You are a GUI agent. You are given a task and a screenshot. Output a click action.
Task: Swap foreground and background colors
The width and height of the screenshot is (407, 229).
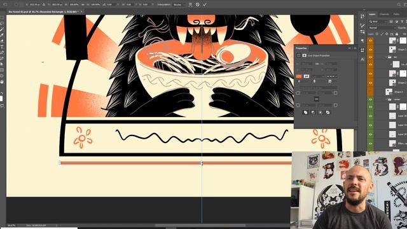point(2,94)
